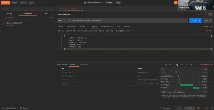Open the tab options ellipsis menu
The image size is (214, 110).
(x=90, y=10)
